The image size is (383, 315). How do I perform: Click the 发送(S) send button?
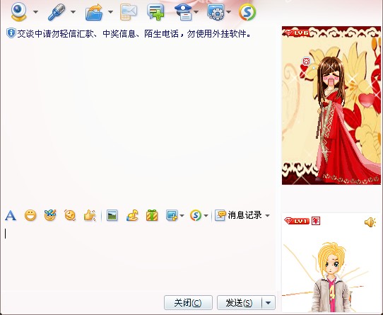pos(239,303)
